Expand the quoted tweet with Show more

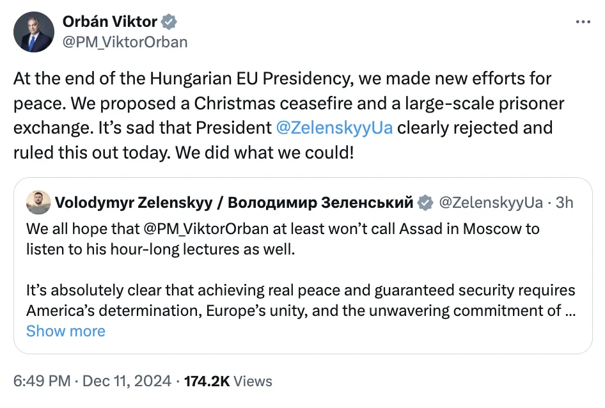[x=66, y=331]
